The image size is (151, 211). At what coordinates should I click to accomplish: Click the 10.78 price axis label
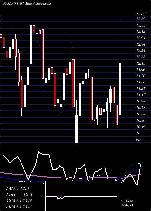click(x=141, y=108)
